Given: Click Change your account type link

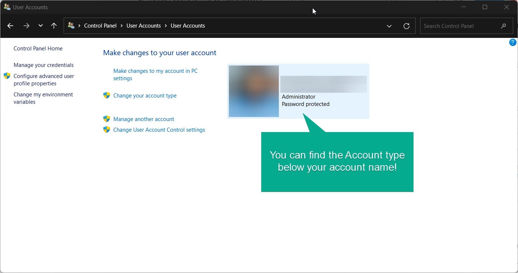Looking at the screenshot, I should click(x=145, y=96).
